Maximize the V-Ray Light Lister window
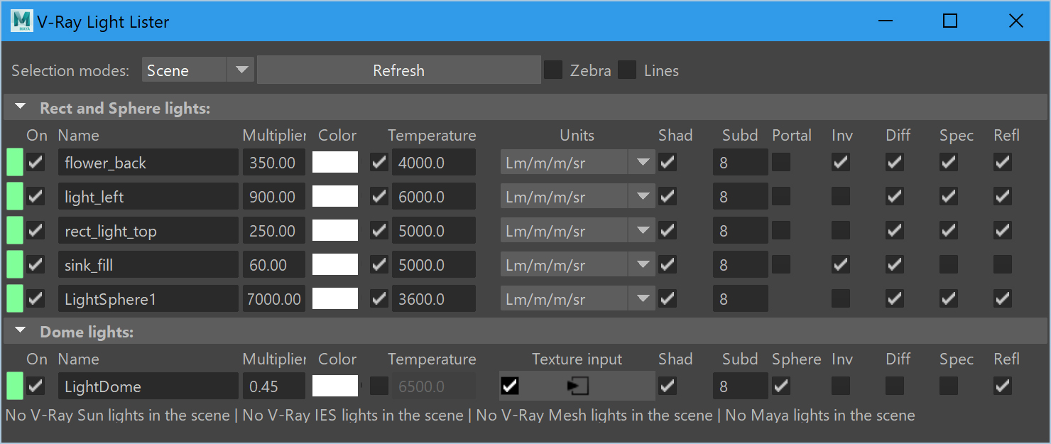The height and width of the screenshot is (444, 1051). click(950, 21)
